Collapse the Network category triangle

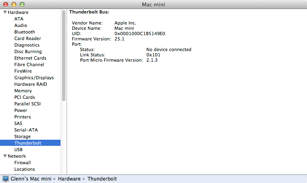tap(5, 156)
